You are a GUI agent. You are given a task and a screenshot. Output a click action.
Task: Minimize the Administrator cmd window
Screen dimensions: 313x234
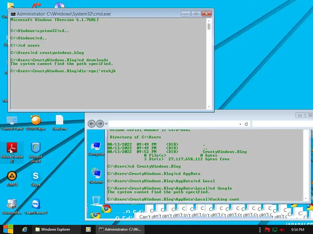[186, 14]
